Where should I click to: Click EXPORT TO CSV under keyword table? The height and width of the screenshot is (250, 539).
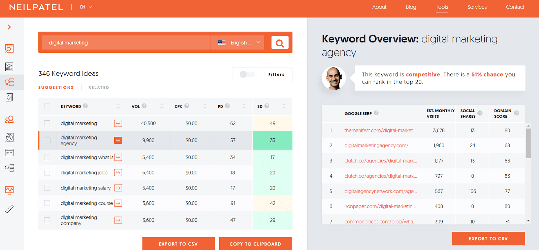[x=179, y=244]
